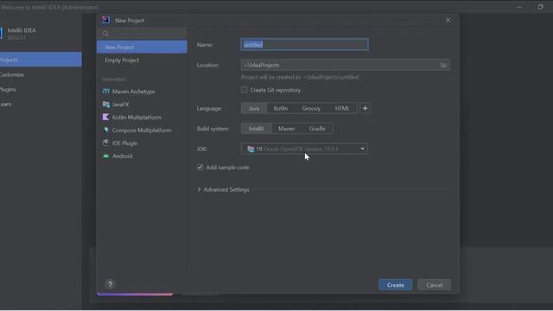Enable Create Git repository checkbox
This screenshot has width=553, height=311.
(x=244, y=90)
